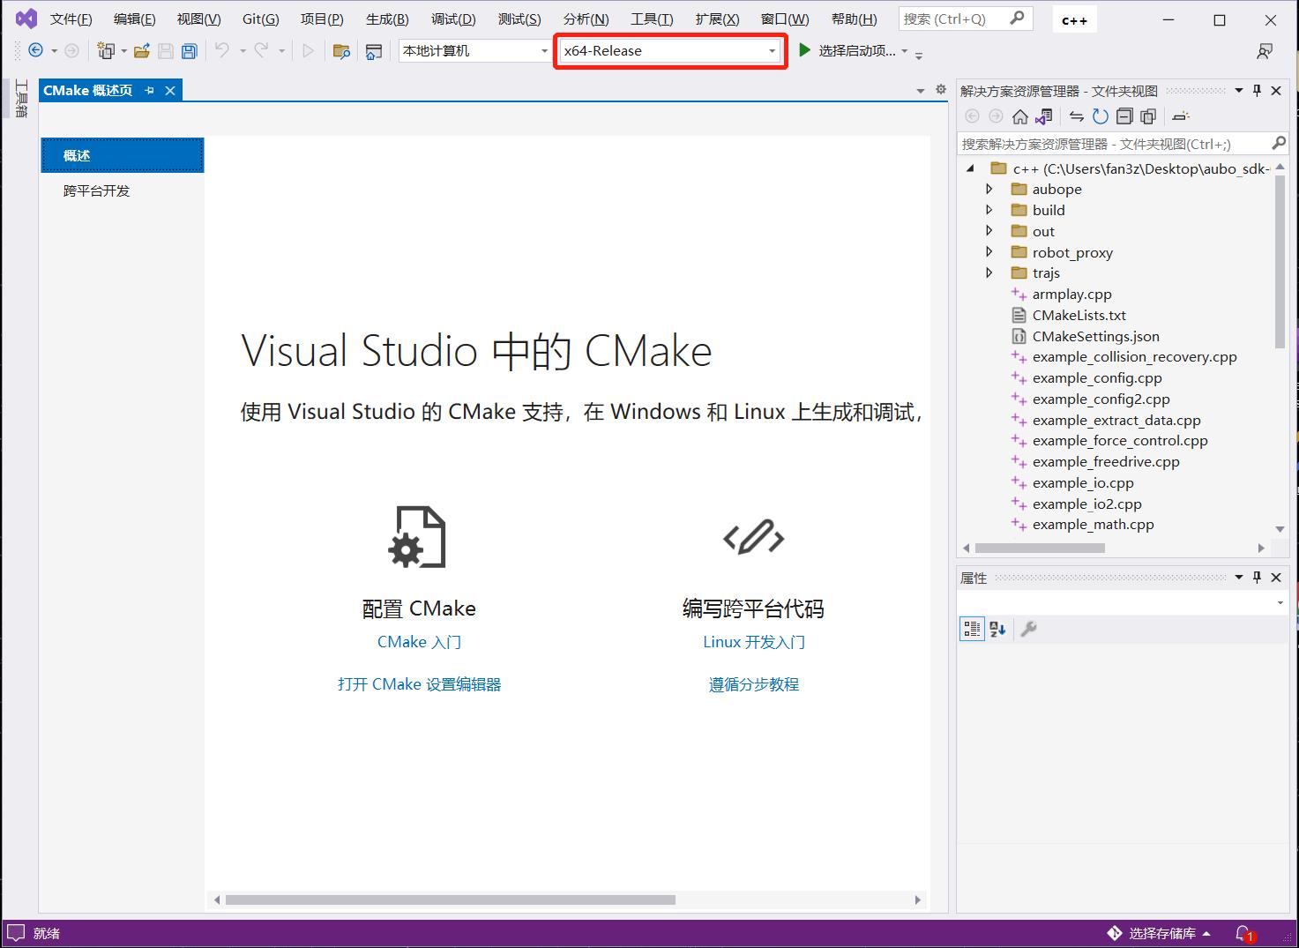Screen dimensions: 1299x948
Task: Click the Home icon in Solution Explorer
Action: 1020,116
